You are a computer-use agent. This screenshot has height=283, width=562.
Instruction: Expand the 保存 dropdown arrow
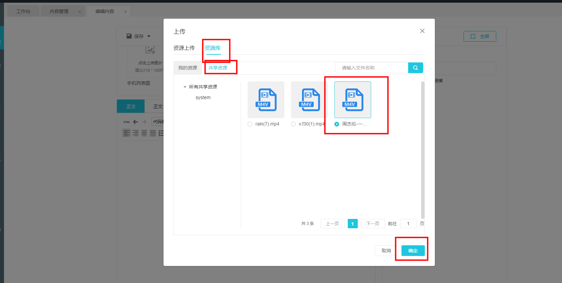click(149, 36)
